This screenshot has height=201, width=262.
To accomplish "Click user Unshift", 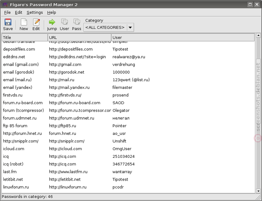I will 119,141.
